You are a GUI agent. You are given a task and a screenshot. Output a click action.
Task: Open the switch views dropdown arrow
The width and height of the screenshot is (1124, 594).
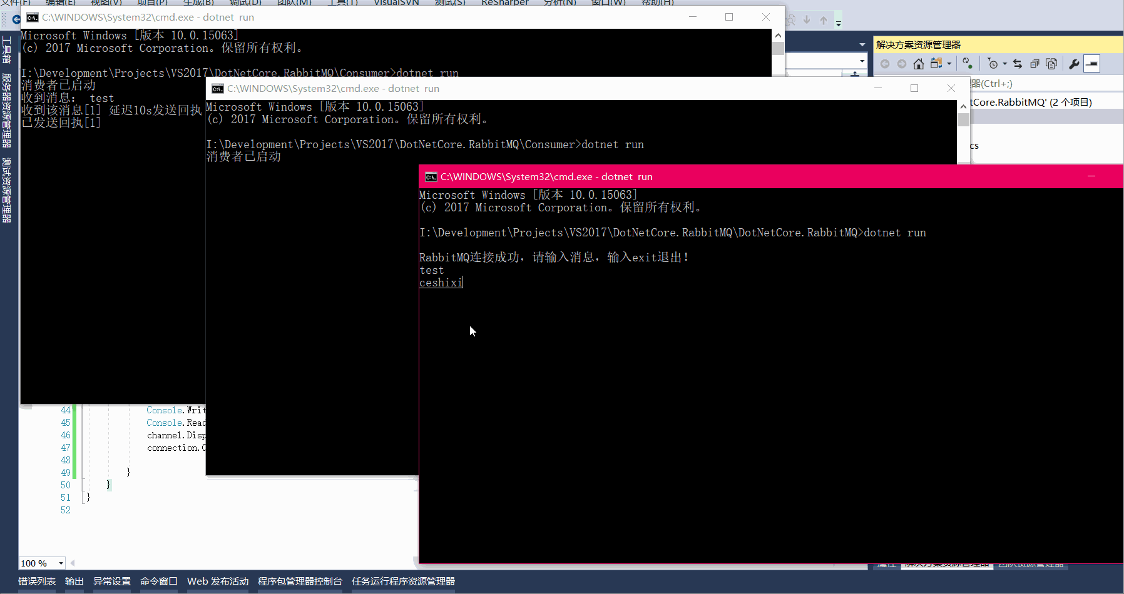point(949,64)
